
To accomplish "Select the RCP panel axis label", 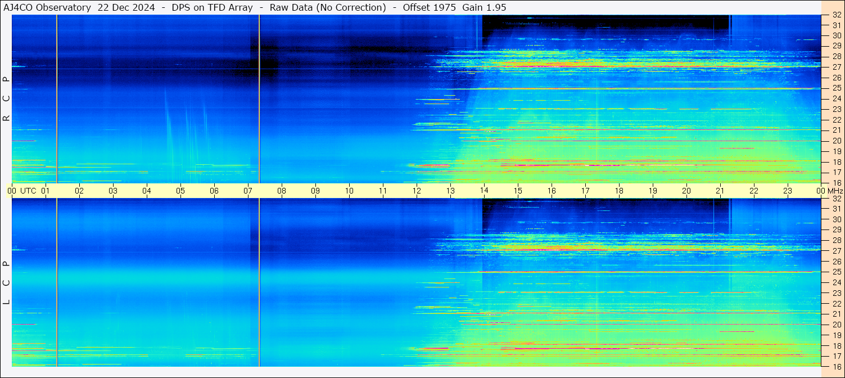I will tap(7, 99).
